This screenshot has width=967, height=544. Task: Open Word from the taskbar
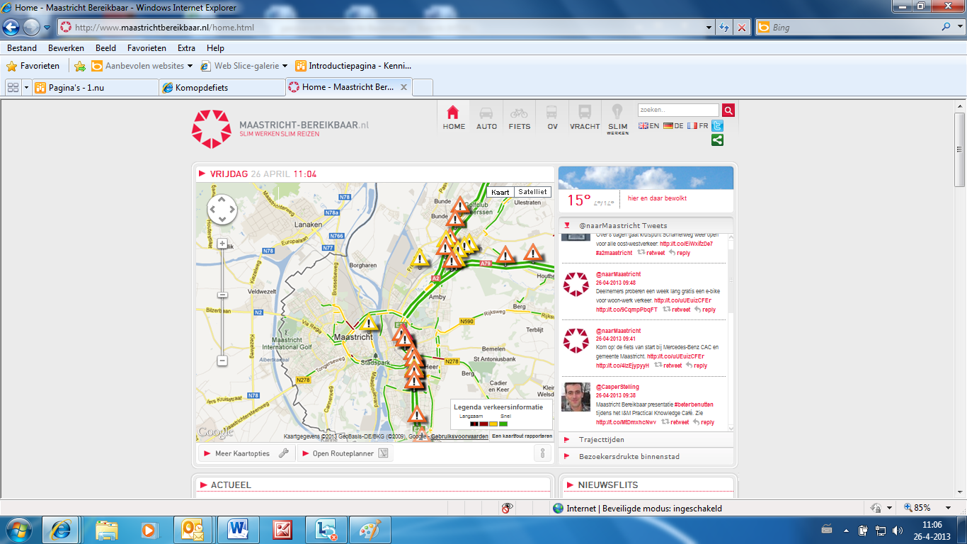click(238, 530)
